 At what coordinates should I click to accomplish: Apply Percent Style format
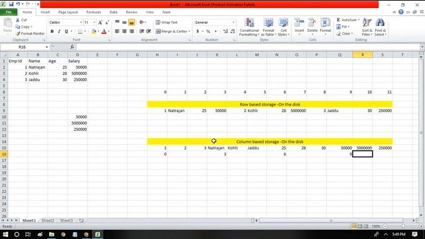(208, 31)
